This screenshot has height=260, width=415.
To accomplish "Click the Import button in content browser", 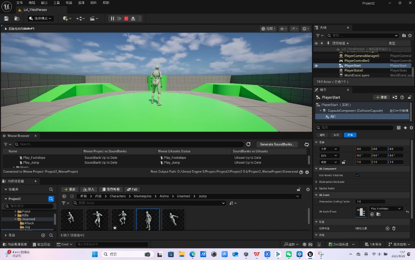I will tap(89, 189).
